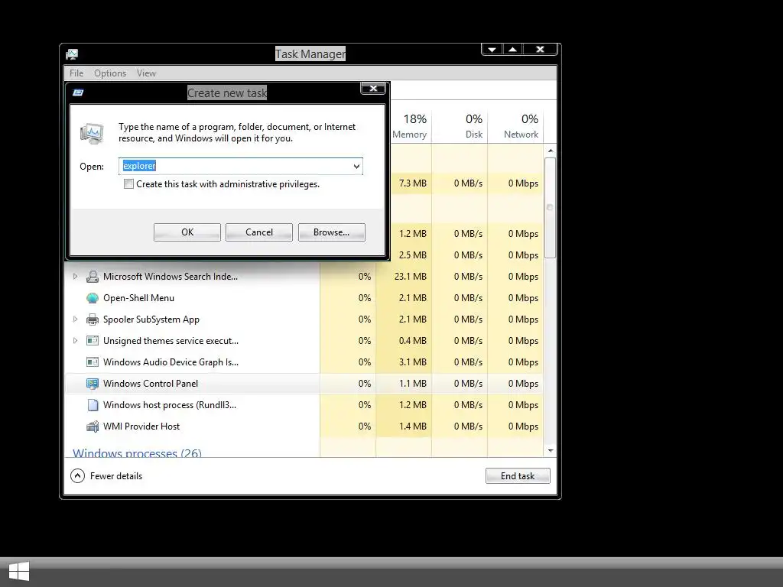Click the End task button

518,475
